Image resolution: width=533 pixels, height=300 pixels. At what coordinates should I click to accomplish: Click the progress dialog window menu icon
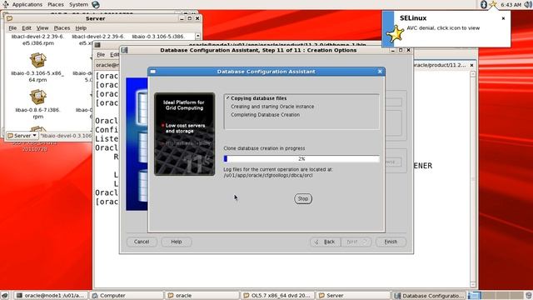[x=153, y=72]
